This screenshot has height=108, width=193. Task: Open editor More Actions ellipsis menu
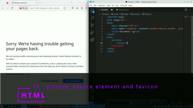[190, 10]
